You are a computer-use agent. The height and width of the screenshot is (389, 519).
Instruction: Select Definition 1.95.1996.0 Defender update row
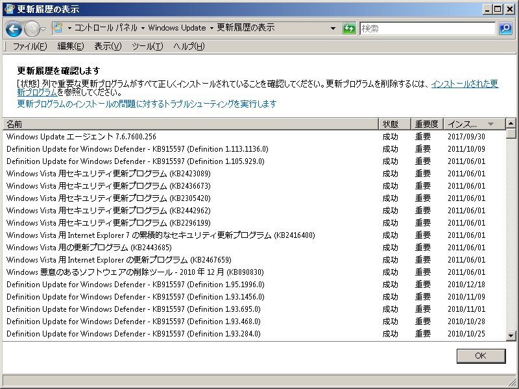tap(254, 285)
